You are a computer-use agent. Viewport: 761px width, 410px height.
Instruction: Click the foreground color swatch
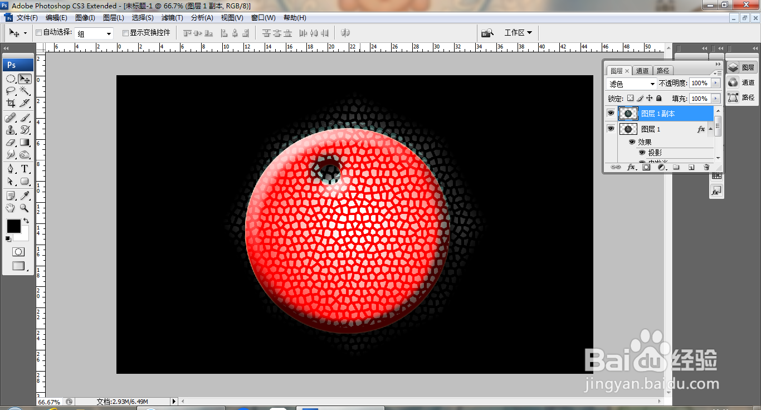(x=13, y=226)
